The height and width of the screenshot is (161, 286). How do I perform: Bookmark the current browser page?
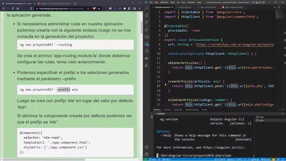pos(31,8)
